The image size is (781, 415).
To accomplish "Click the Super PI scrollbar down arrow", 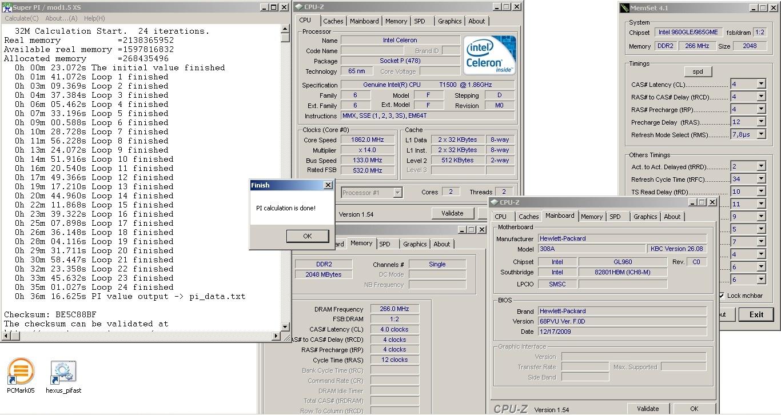I will (x=285, y=327).
